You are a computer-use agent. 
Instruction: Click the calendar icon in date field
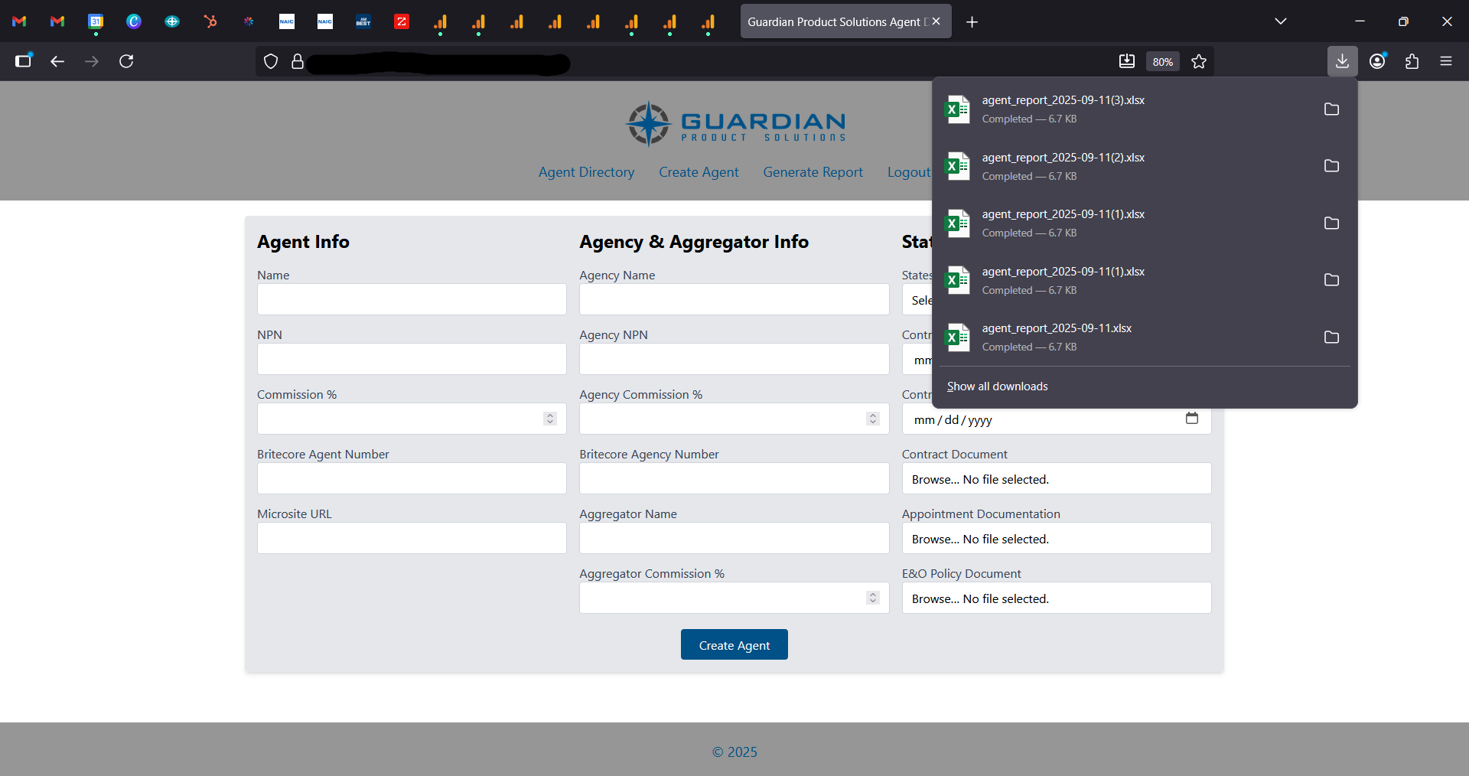click(1191, 418)
